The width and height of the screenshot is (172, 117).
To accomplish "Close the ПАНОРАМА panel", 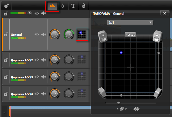I will pyautogui.click(x=165, y=13).
